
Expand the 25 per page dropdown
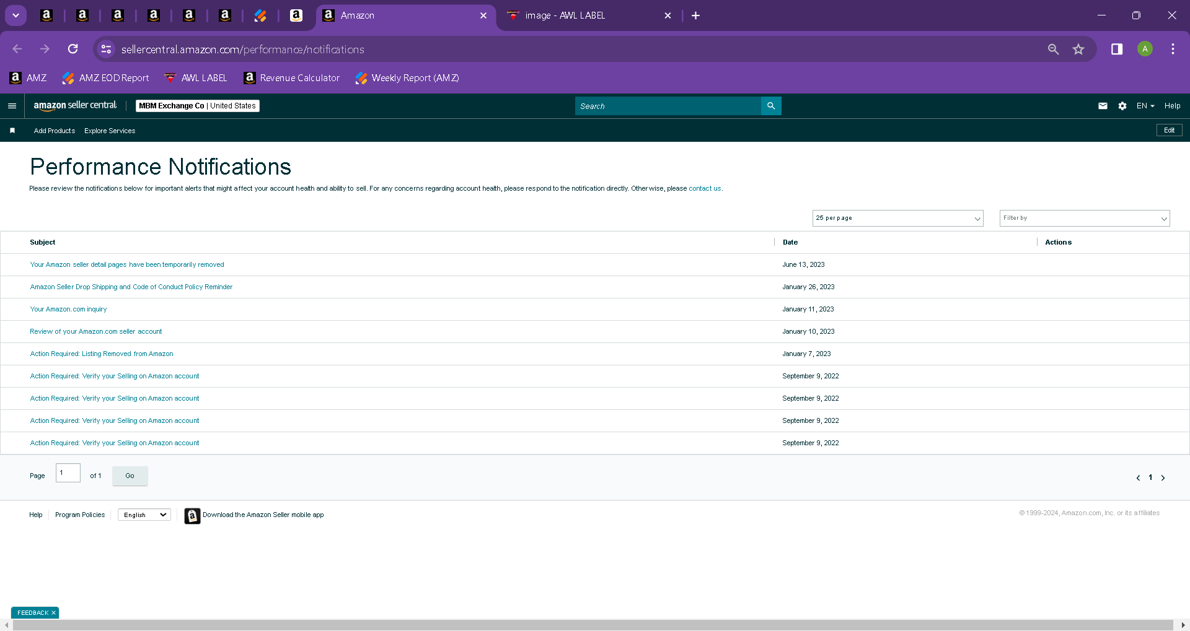coord(897,218)
